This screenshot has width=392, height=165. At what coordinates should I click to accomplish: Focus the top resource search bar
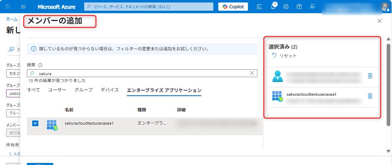point(149,7)
